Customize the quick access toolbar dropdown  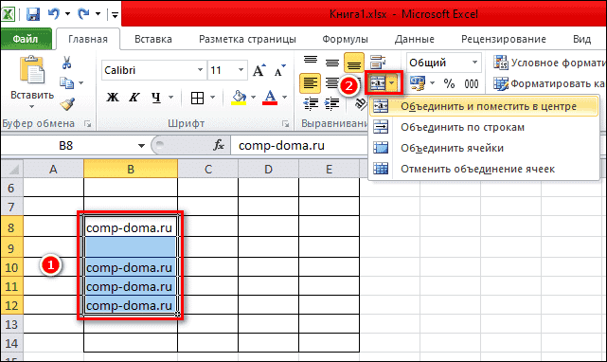(115, 15)
